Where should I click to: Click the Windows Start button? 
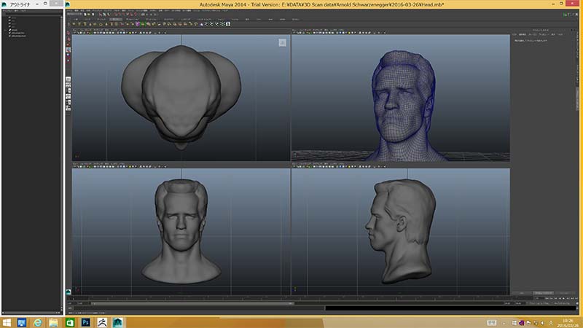[6, 321]
